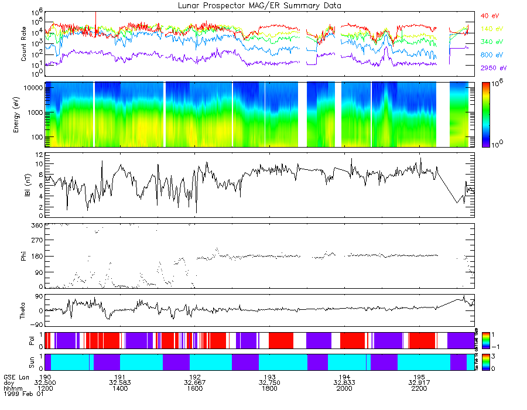The image size is (527, 410).
Task: Click the Pol color scale bar
Action: click(x=485, y=341)
